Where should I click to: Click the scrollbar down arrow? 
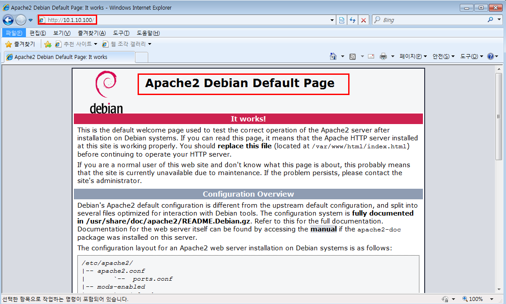499,290
